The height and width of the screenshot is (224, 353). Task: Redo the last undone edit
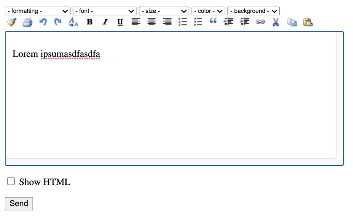[58, 22]
